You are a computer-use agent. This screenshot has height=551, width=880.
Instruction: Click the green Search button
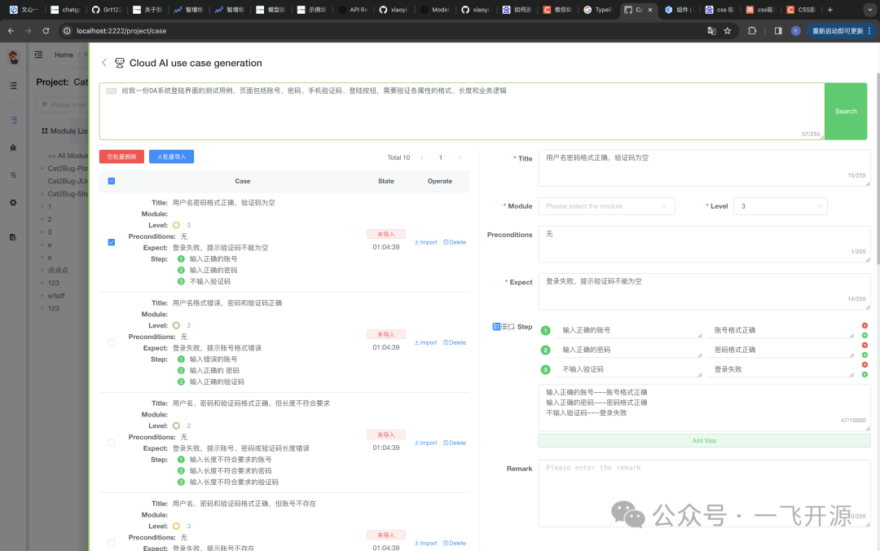[x=845, y=111]
